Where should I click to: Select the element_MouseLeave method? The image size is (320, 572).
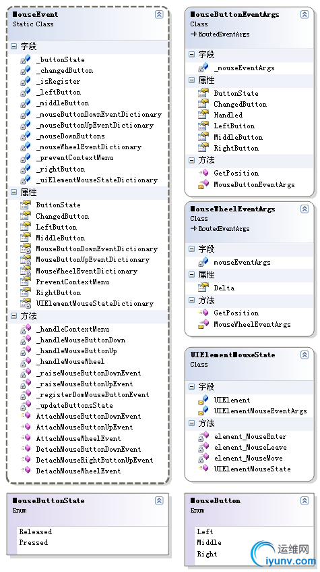coord(250,447)
